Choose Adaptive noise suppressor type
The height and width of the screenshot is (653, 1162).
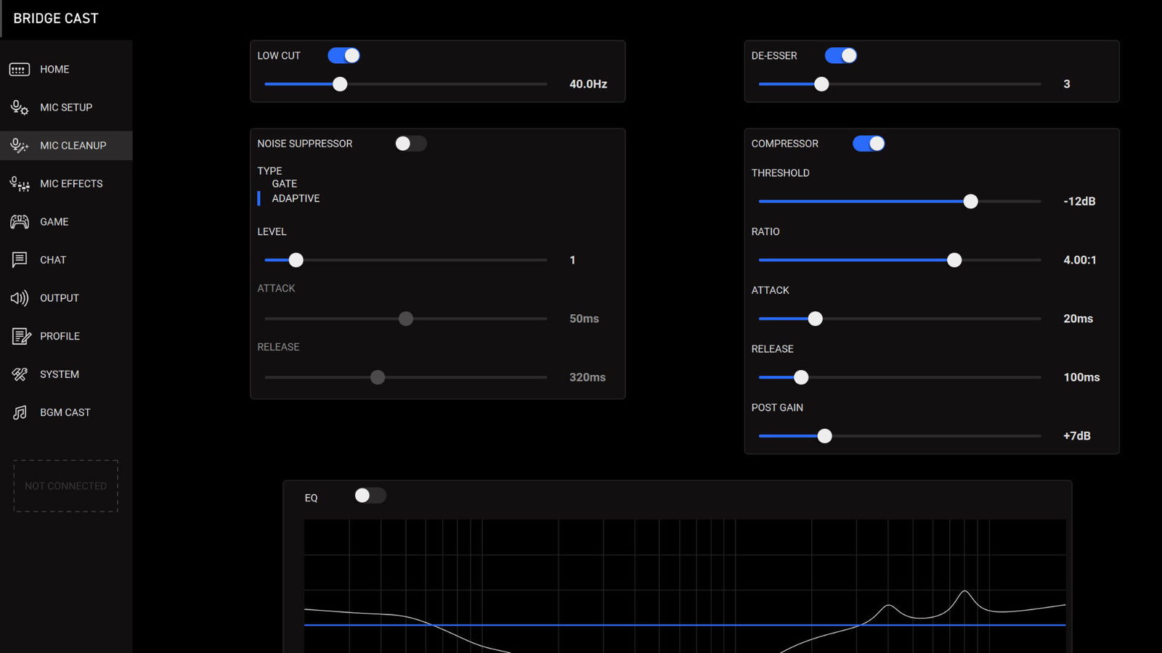(x=296, y=199)
